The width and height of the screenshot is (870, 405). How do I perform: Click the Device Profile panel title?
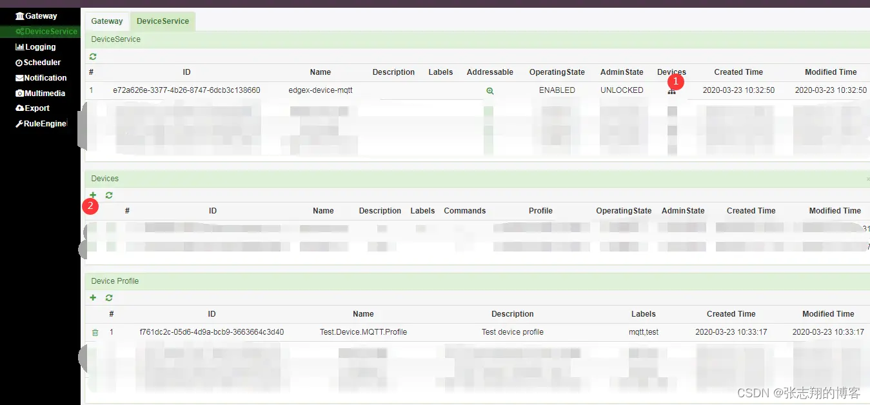coord(115,281)
